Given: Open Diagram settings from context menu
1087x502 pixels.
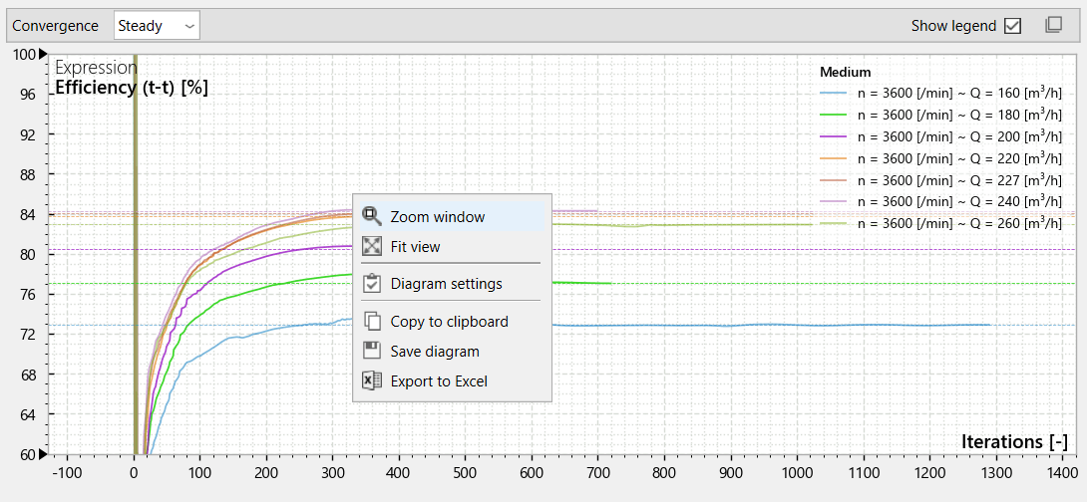Looking at the screenshot, I should pyautogui.click(x=452, y=284).
